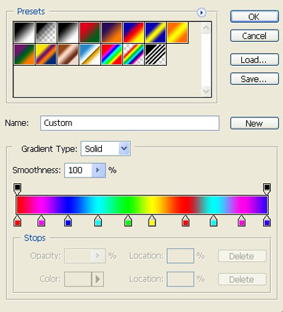
Task: Select the leftmost red color stop
Action: pos(18,221)
